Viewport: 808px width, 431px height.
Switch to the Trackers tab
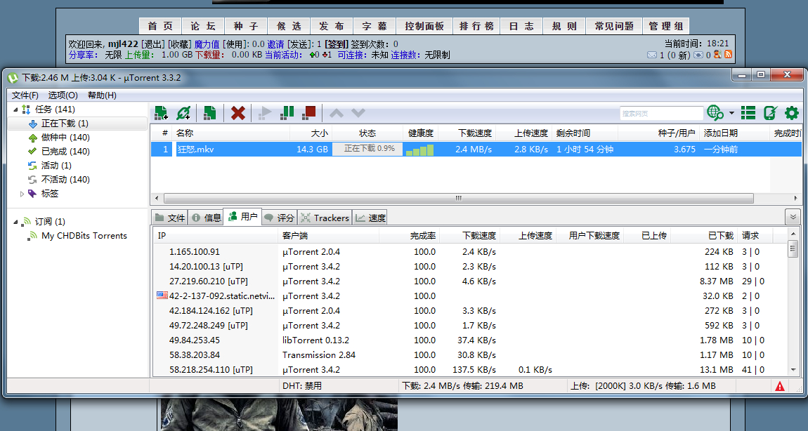(325, 218)
